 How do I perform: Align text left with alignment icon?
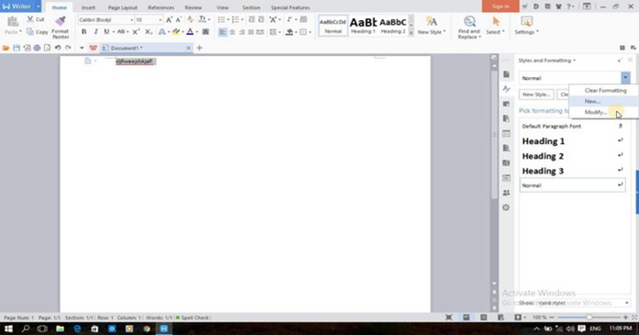[222, 32]
